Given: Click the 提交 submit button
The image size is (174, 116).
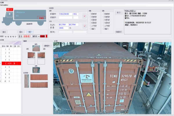Looking at the screenshot, I should pyautogui.click(x=118, y=12).
